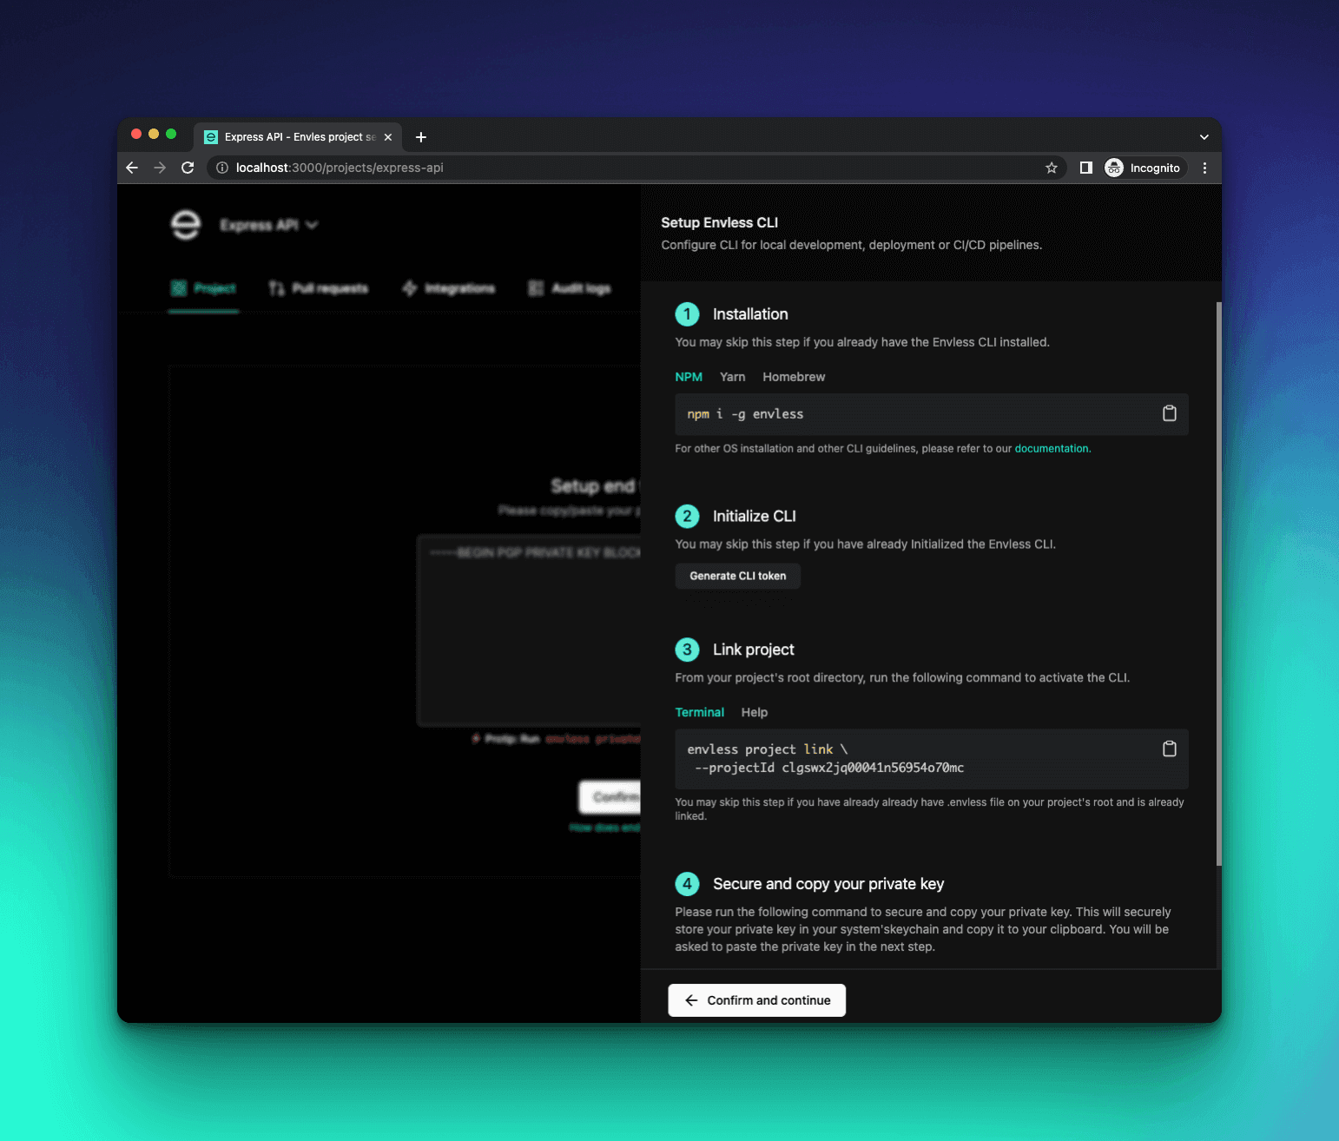Select the Express API browser tab
Viewport: 1339px width, 1141px height.
point(298,137)
